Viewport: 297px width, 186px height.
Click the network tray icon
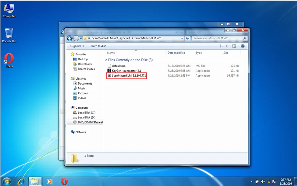point(268,182)
